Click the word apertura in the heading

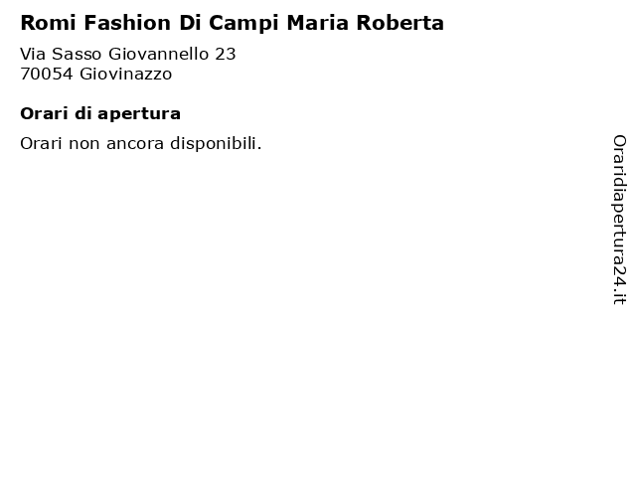(x=139, y=115)
